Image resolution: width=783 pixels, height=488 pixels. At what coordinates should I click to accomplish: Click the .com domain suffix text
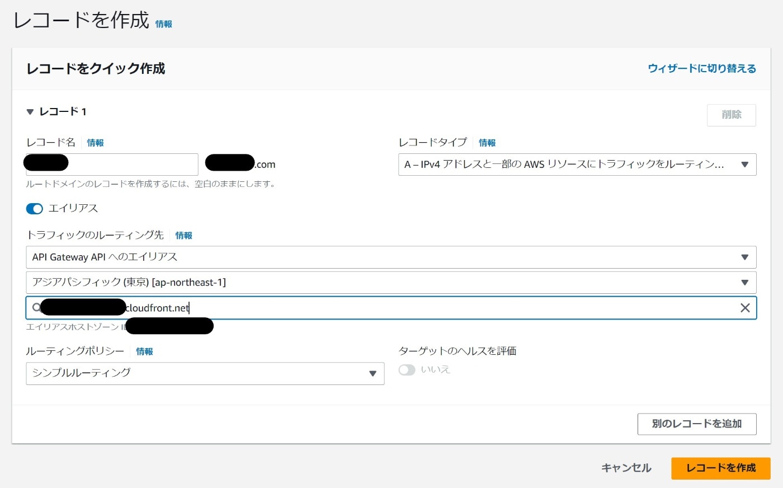pos(265,165)
